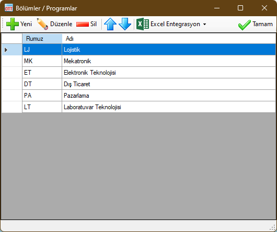Sort by the Adı column header
Screen dimensions: 277x232
click(x=169, y=39)
